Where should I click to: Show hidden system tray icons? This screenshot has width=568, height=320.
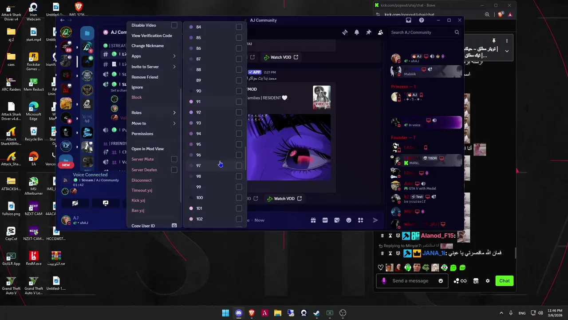(x=501, y=313)
